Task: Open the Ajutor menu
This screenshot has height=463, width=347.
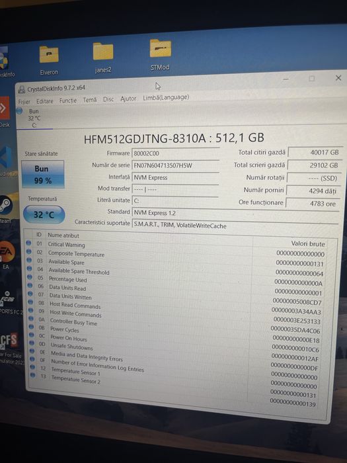Action: pos(128,99)
